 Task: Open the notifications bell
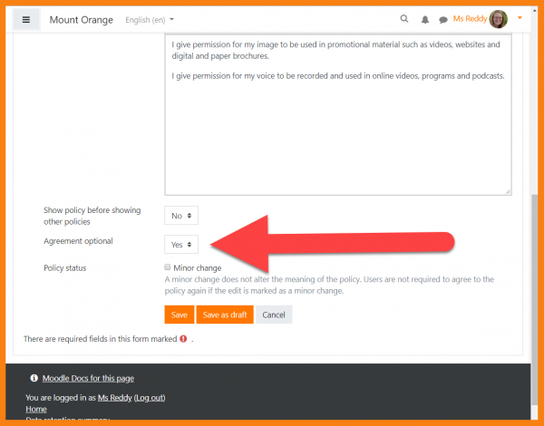pyautogui.click(x=424, y=19)
